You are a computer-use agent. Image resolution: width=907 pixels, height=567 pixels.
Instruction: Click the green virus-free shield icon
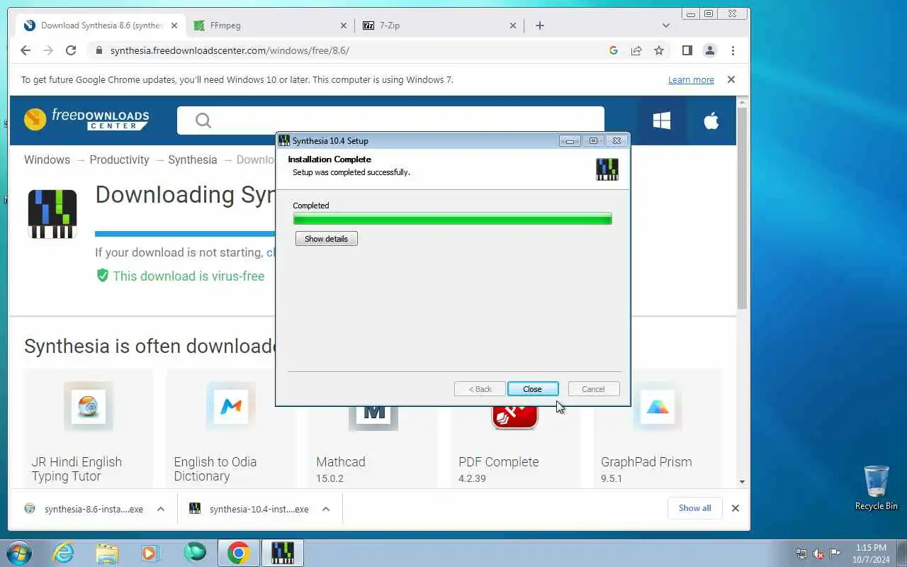[103, 276]
